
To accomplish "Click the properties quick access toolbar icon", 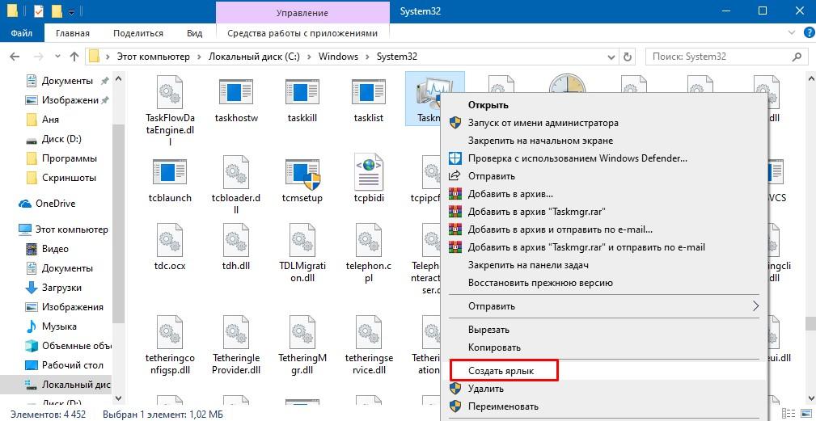I will (39, 11).
